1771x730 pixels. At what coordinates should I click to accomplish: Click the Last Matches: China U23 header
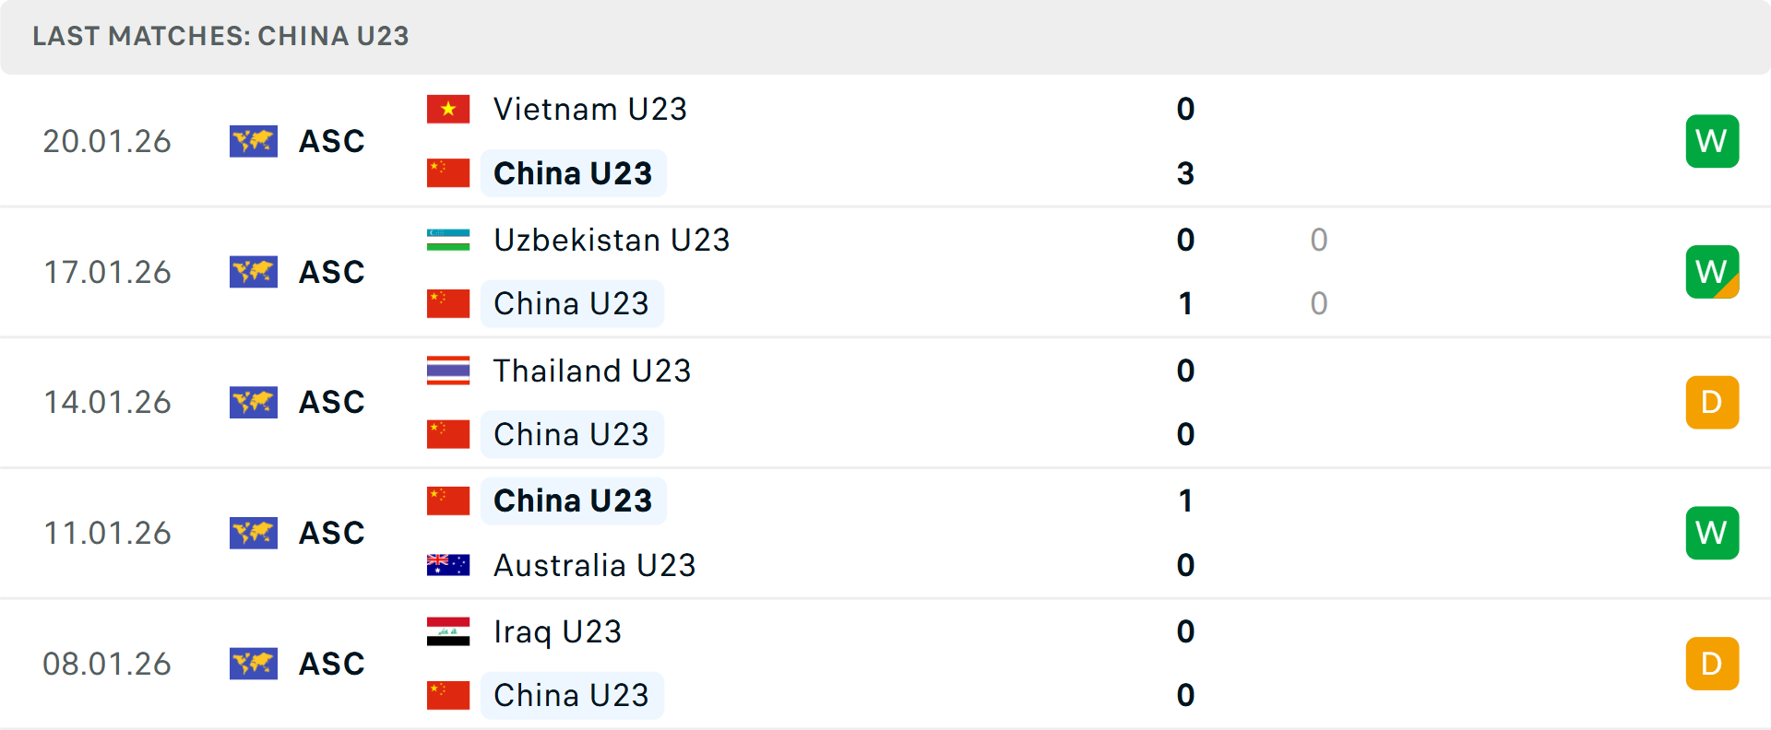[x=220, y=36]
